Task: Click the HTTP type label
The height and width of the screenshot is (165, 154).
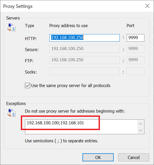Action: pyautogui.click(x=31, y=39)
